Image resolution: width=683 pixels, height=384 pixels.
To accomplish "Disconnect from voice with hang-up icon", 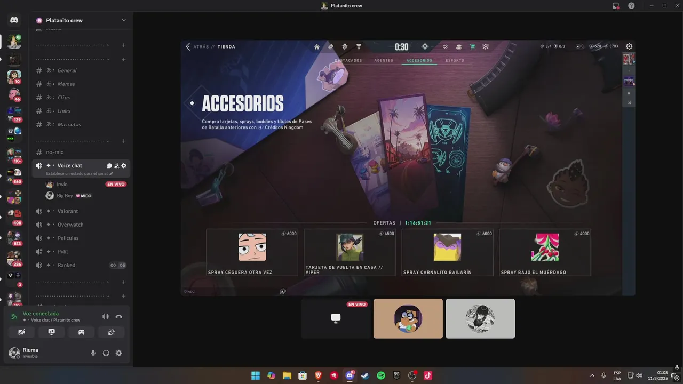I will pyautogui.click(x=119, y=316).
